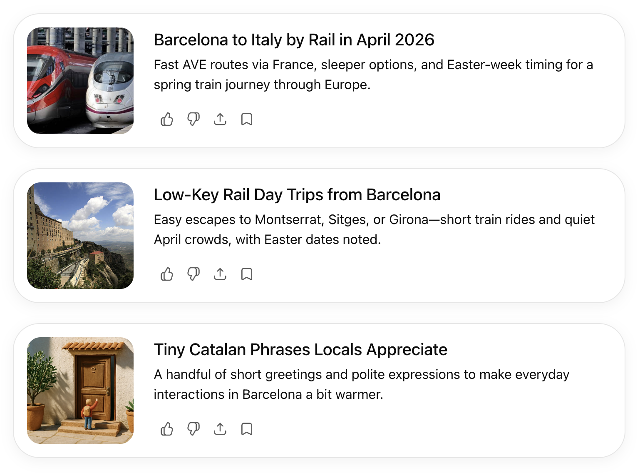
Task: Like the Barcelona to Italy rail article
Action: (x=167, y=119)
